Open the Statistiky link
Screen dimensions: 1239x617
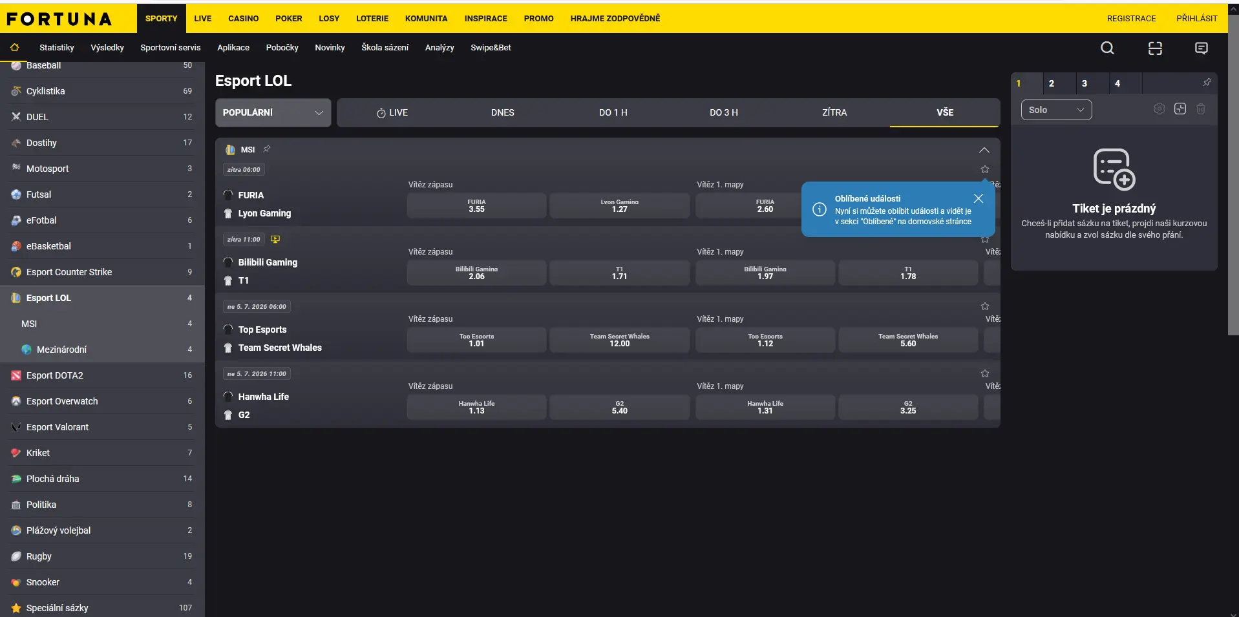tap(57, 48)
